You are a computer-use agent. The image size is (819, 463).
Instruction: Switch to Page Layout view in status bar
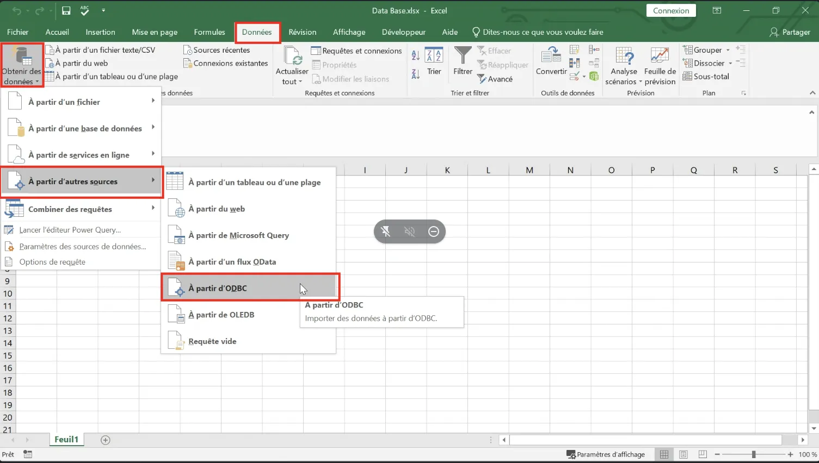683,454
